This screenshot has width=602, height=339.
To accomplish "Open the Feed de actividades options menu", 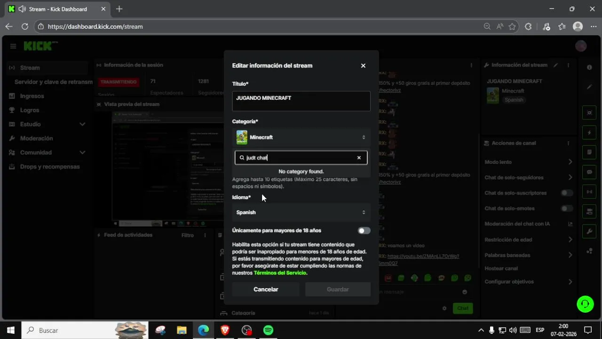I will (x=205, y=235).
